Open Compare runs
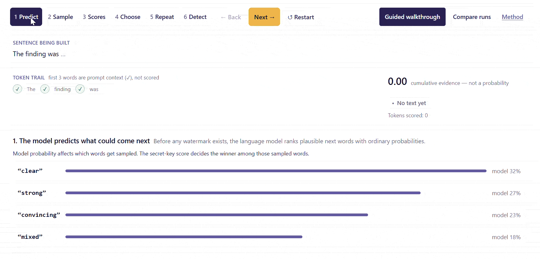The image size is (540, 259). [472, 17]
